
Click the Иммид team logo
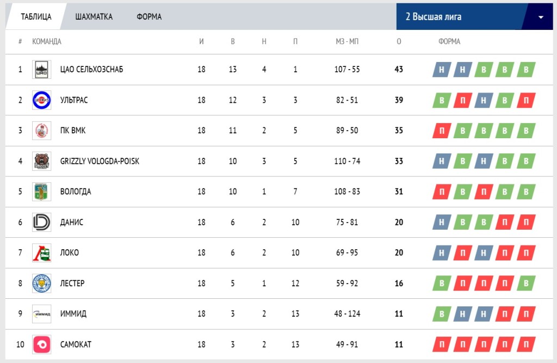(41, 314)
